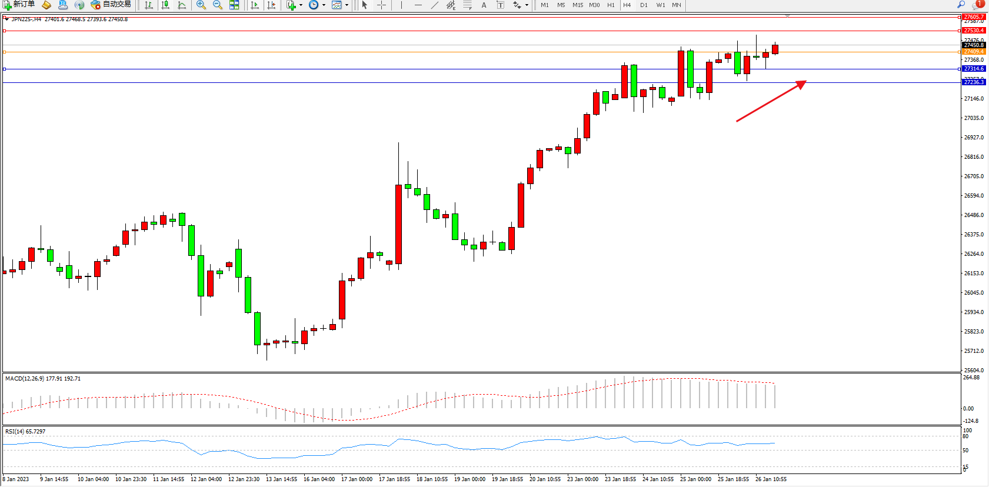Click the zoom in magnifier icon
989x487 pixels.
tap(201, 5)
